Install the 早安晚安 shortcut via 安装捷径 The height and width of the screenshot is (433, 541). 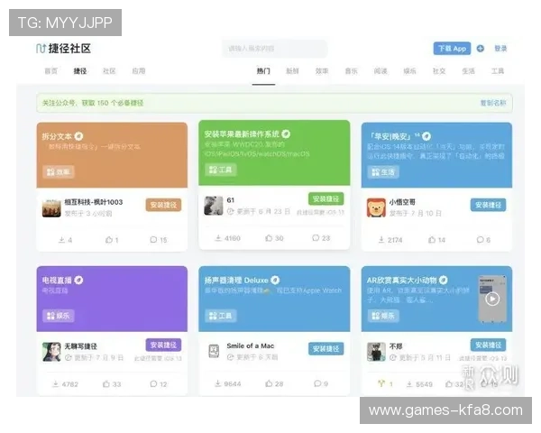[x=488, y=205]
